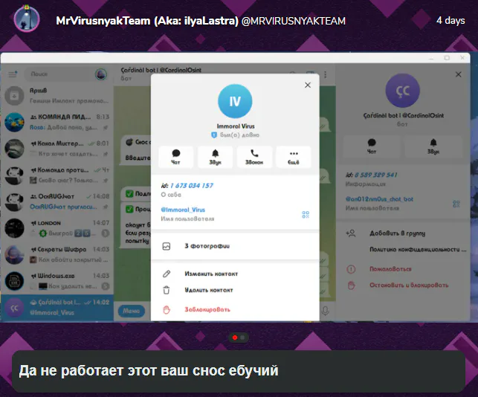Screen dimensions: 478x397
Task: Open the Канал Мистер... chat
Action: (x=57, y=149)
